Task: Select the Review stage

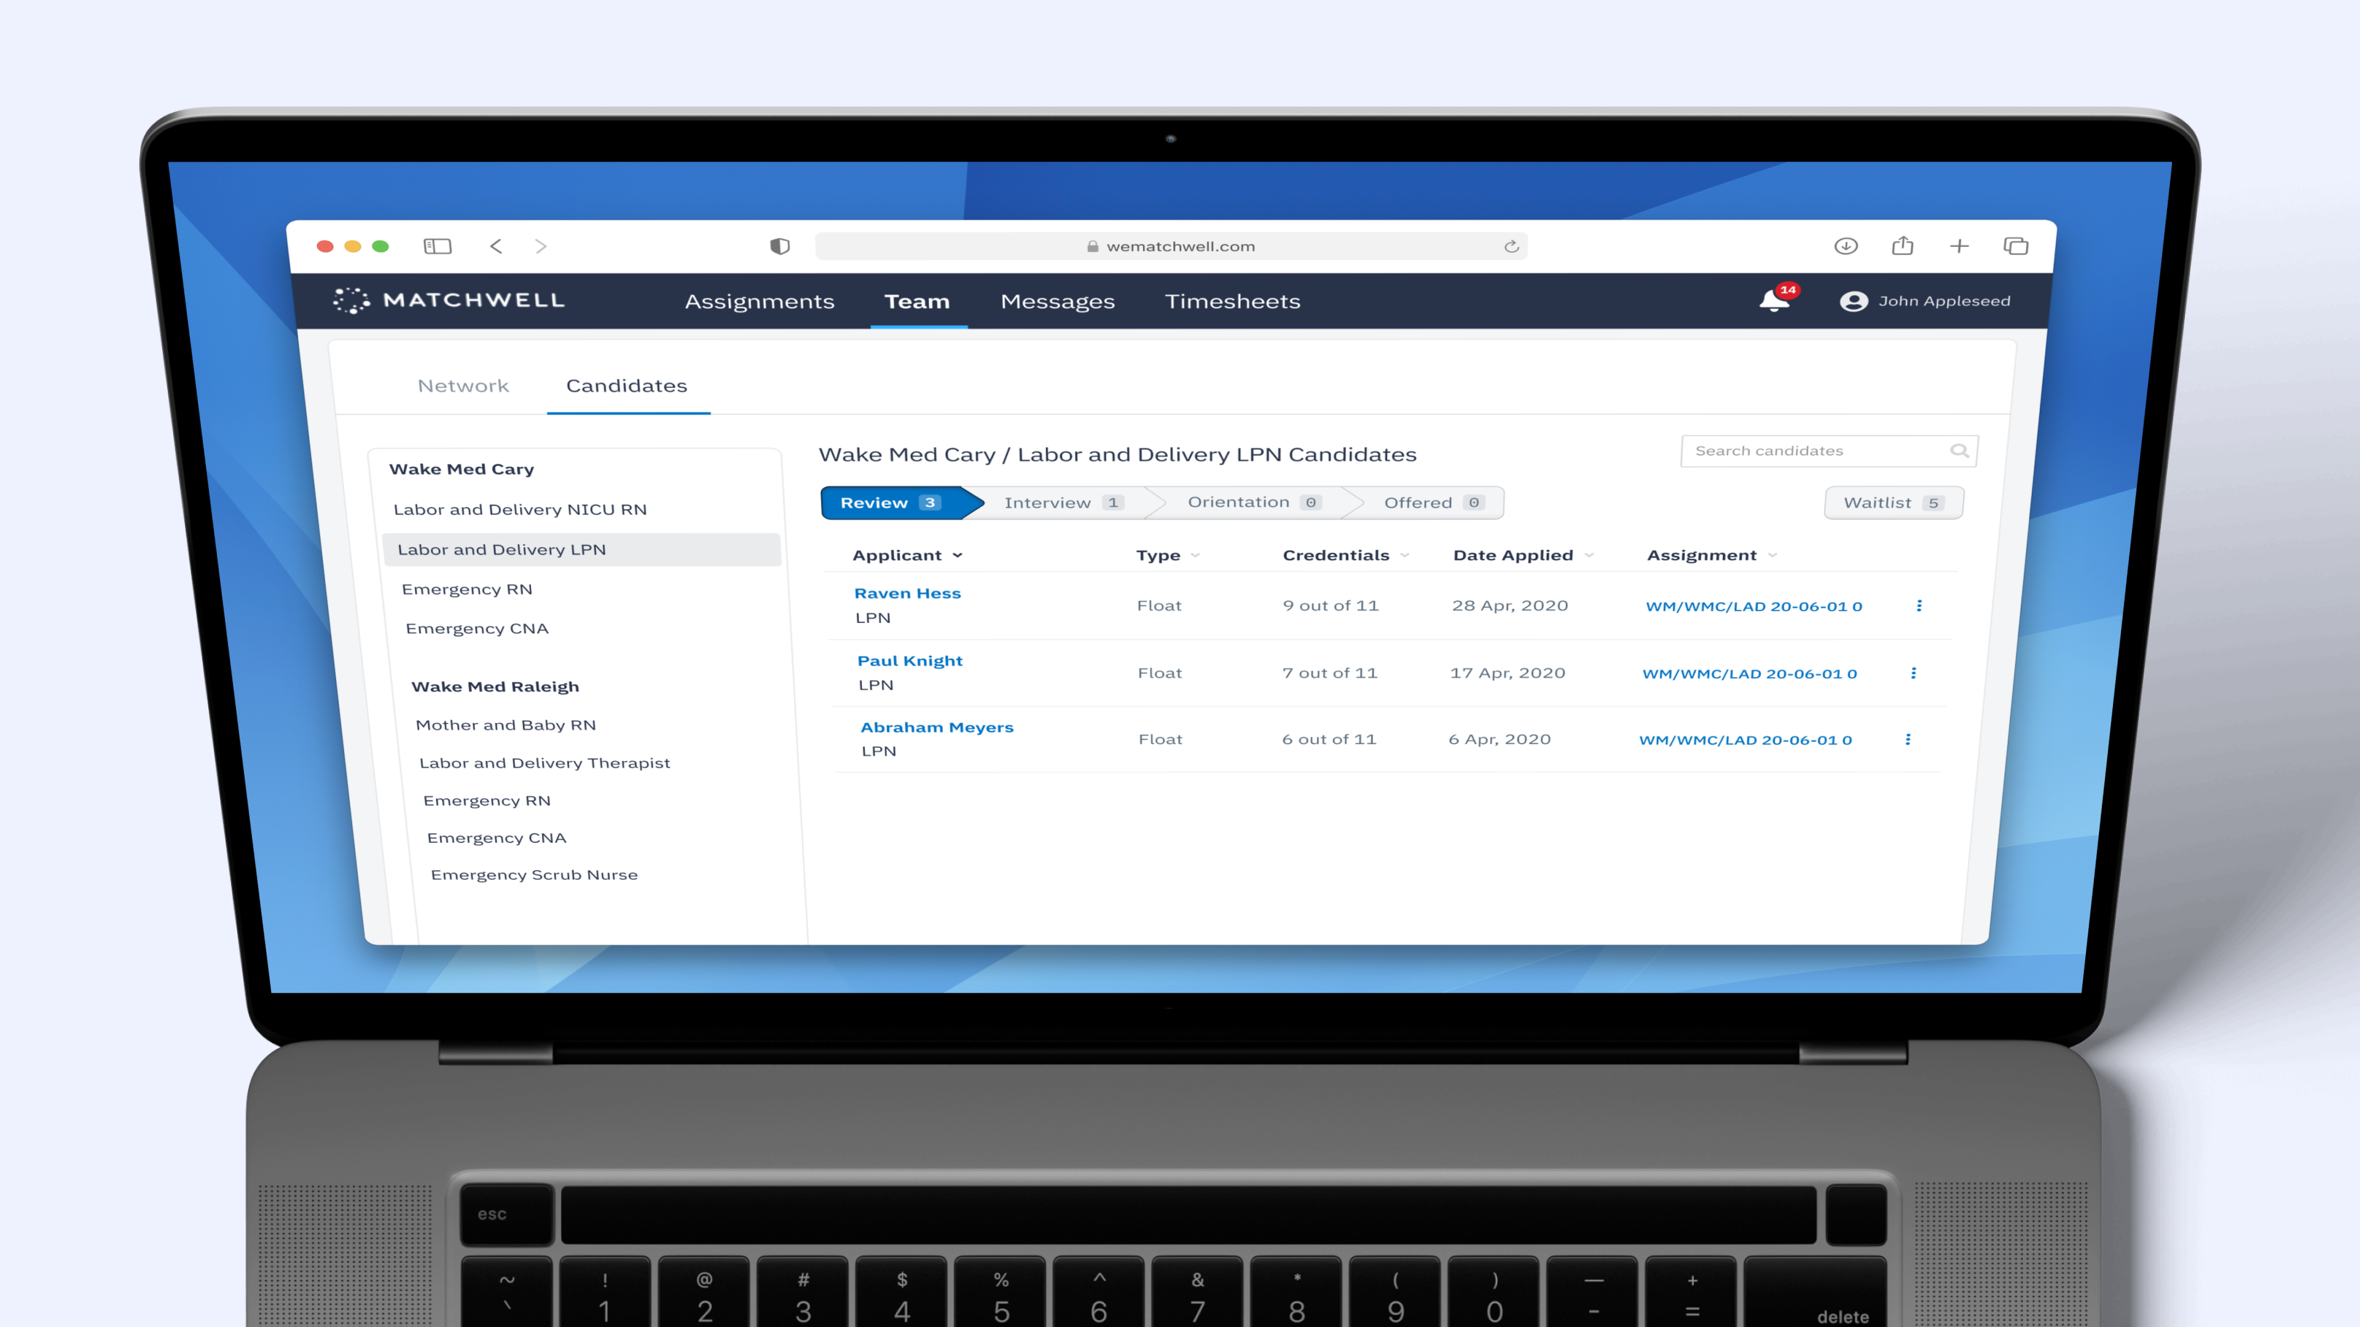Action: point(900,503)
